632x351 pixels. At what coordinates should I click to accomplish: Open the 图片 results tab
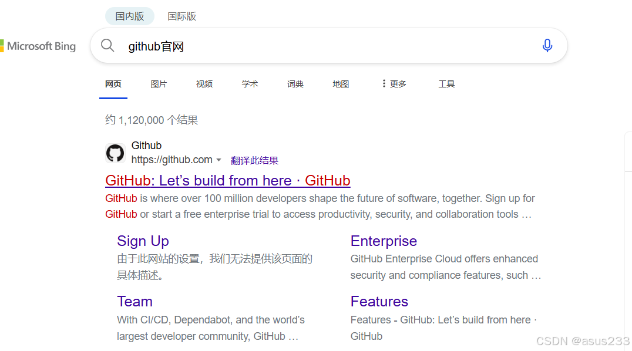pyautogui.click(x=159, y=84)
